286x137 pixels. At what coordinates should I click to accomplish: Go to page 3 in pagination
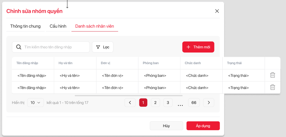[x=168, y=102]
